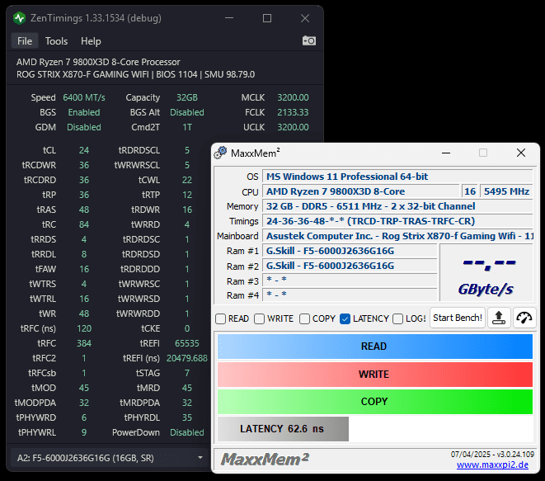The height and width of the screenshot is (481, 545).
Task: Click the PowerDown value Disabled
Action: pos(187,432)
